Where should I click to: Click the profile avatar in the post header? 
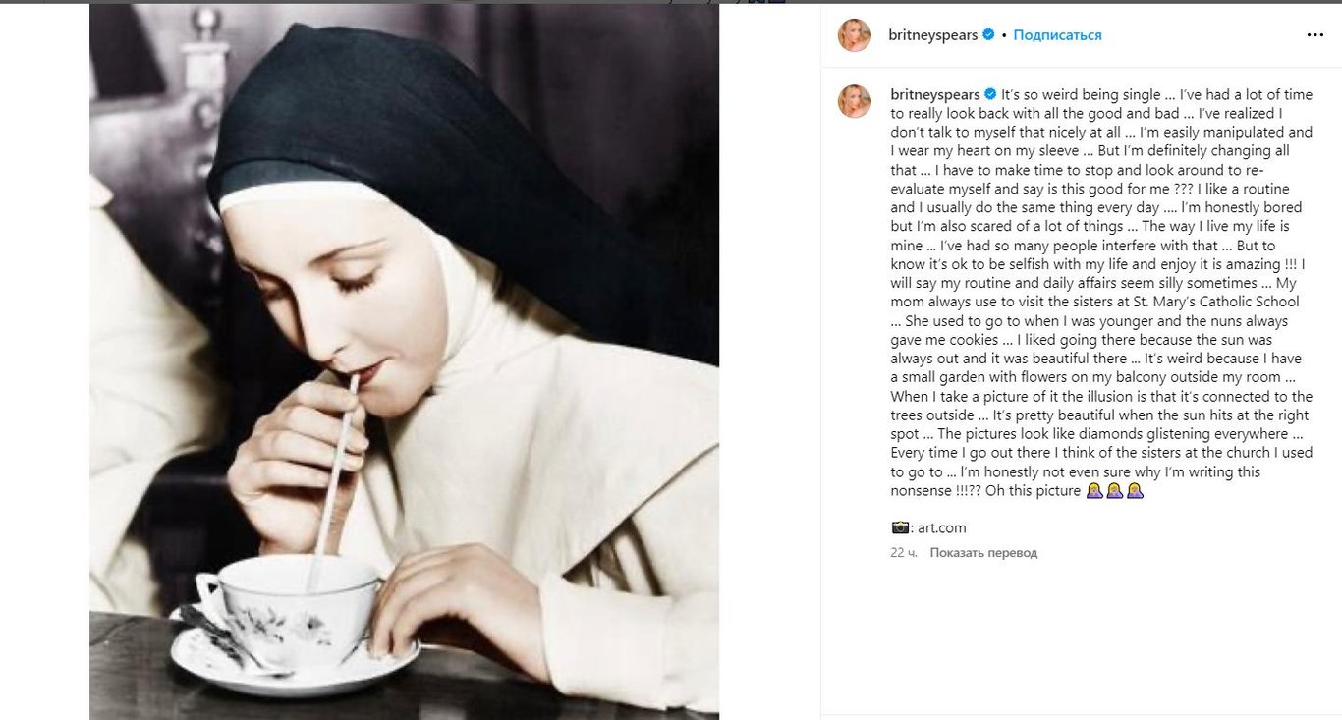tap(854, 35)
